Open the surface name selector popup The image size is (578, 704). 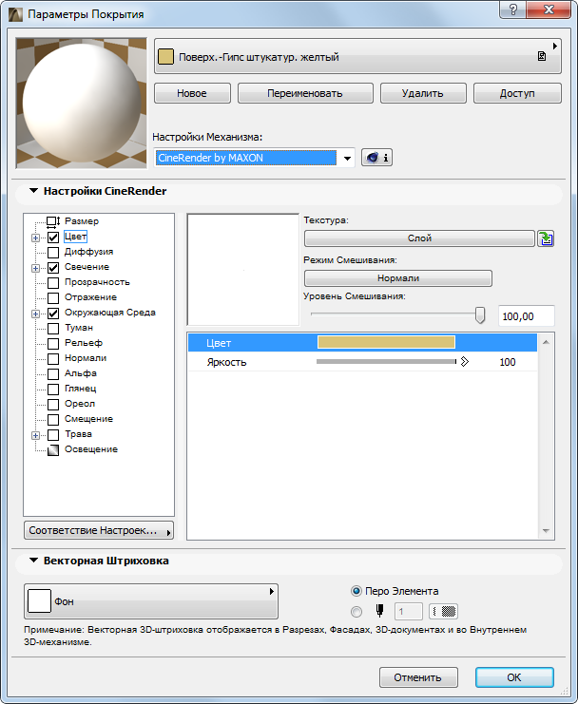point(357,57)
